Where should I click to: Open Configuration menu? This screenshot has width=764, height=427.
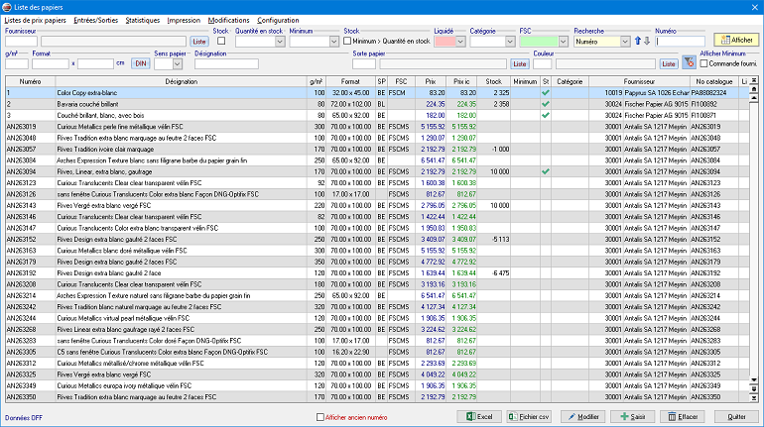click(x=278, y=21)
